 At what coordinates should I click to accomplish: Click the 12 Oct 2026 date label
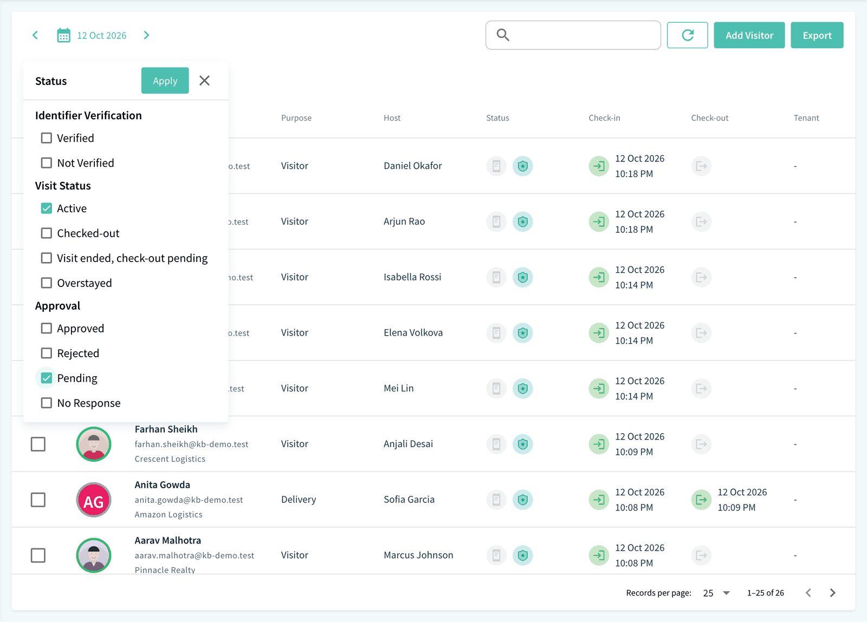coord(102,35)
